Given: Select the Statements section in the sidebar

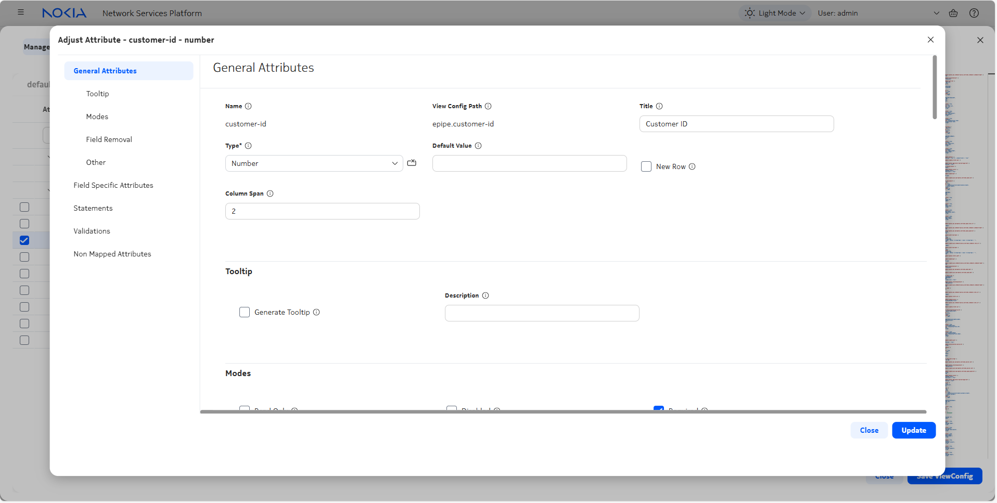Looking at the screenshot, I should pos(93,208).
